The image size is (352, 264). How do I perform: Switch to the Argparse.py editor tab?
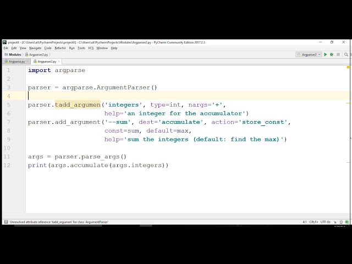click(16, 62)
